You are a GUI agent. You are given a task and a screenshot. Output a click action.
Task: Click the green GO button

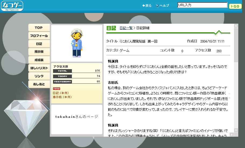pyautogui.click(x=235, y=6)
